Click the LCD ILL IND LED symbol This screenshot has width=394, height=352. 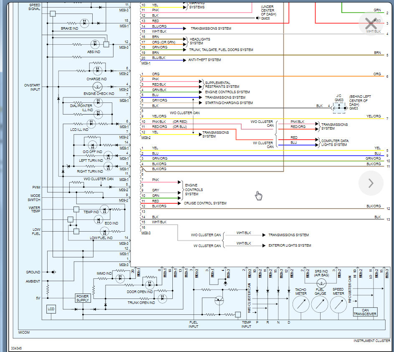pyautogui.click(x=91, y=124)
